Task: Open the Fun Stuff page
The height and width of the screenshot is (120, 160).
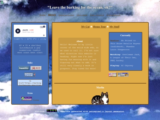Action: [x=97, y=15]
